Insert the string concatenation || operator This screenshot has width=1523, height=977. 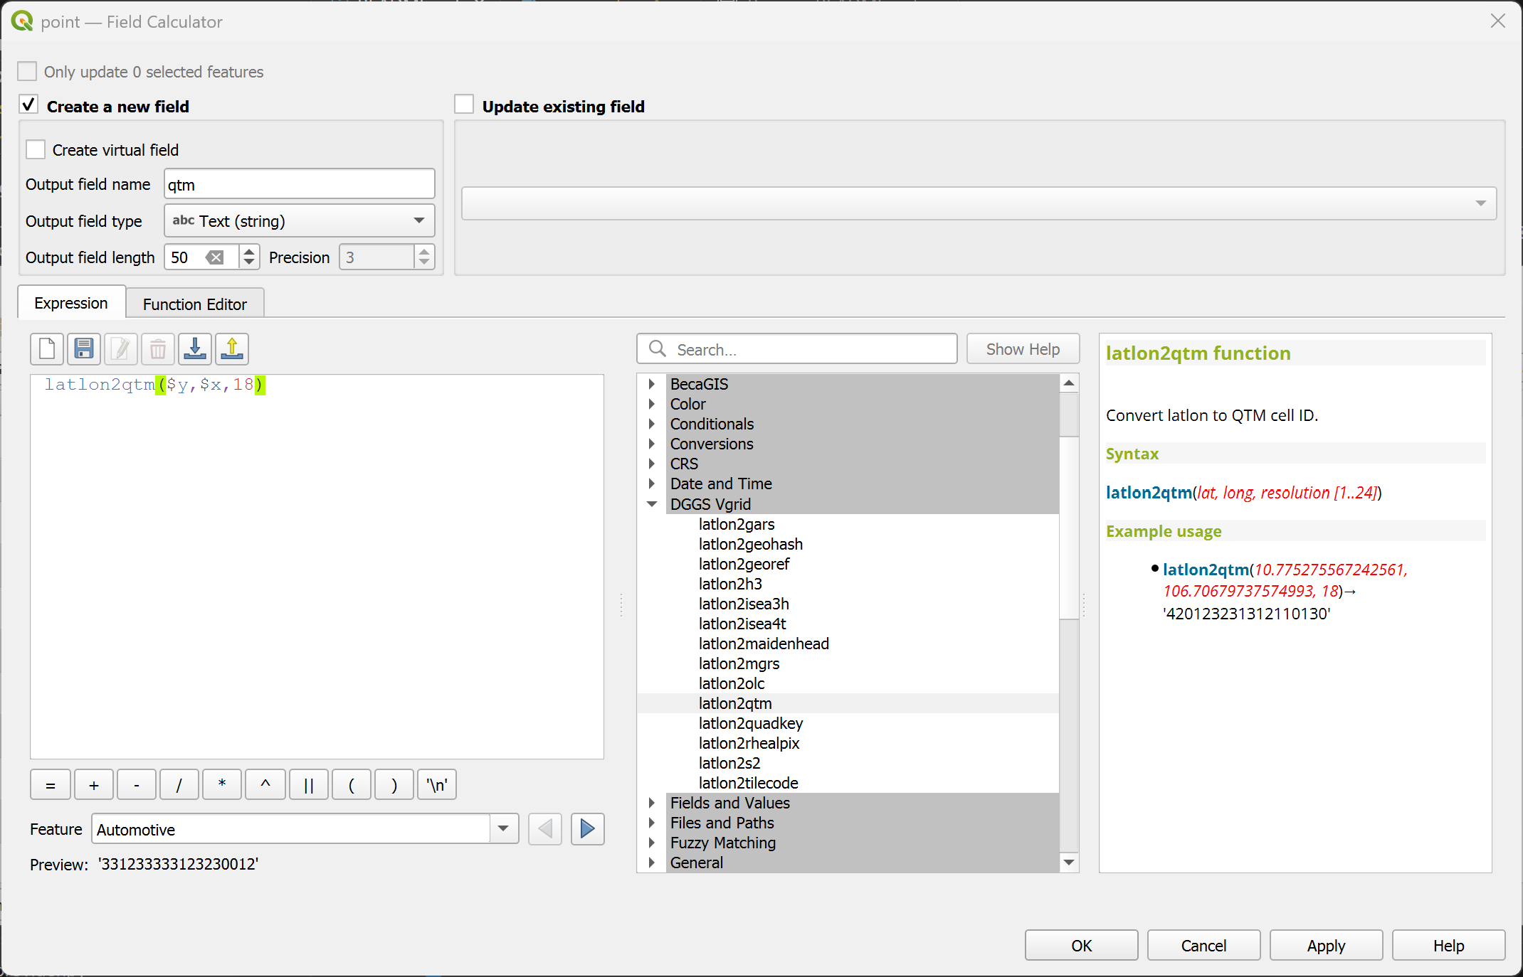pos(308,785)
